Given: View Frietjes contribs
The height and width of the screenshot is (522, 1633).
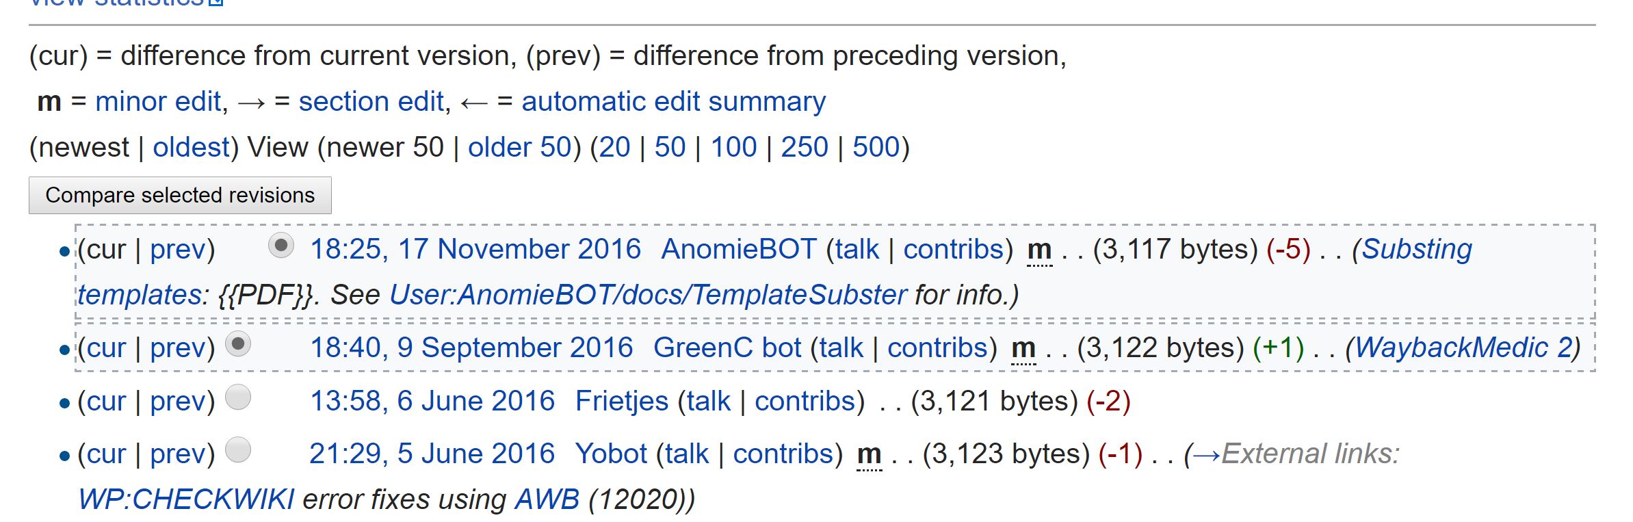Looking at the screenshot, I should 805,402.
